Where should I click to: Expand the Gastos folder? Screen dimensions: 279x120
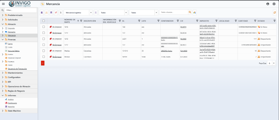(x=3, y=54)
